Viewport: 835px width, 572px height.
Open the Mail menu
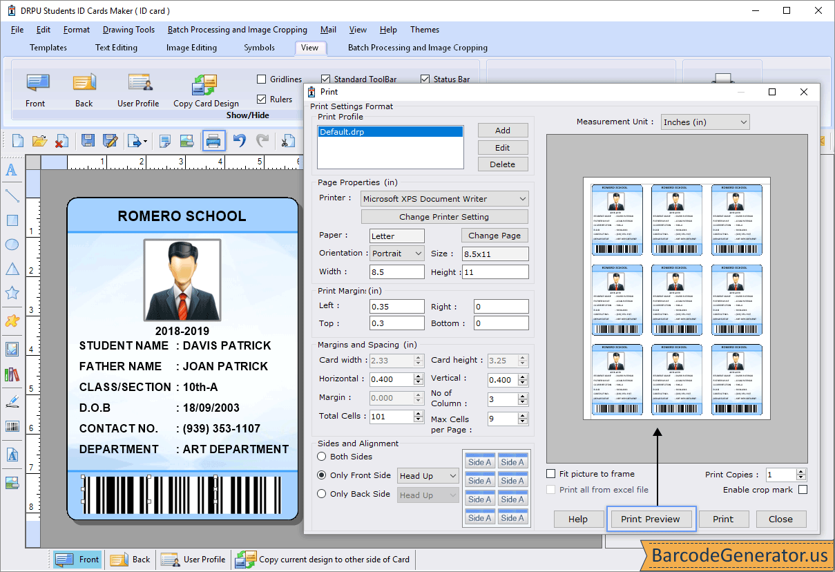(x=328, y=30)
